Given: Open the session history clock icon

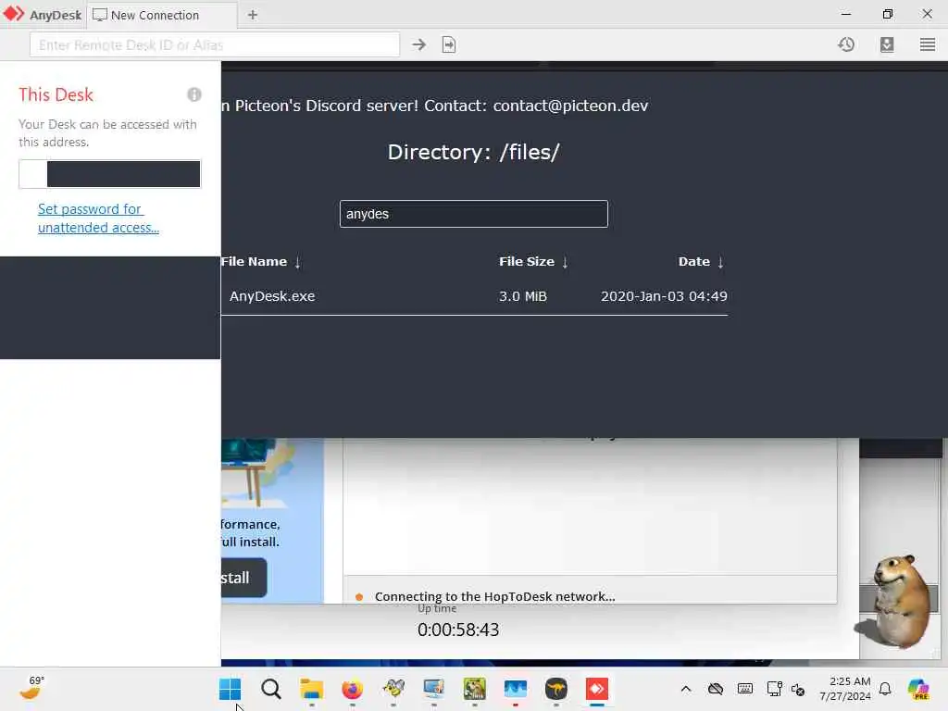Looking at the screenshot, I should [x=846, y=44].
